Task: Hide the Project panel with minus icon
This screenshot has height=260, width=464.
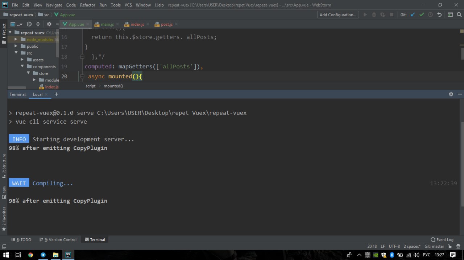Action: (57, 24)
